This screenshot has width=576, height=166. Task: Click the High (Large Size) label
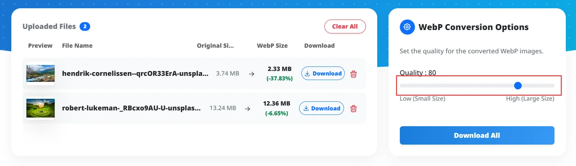pyautogui.click(x=530, y=99)
